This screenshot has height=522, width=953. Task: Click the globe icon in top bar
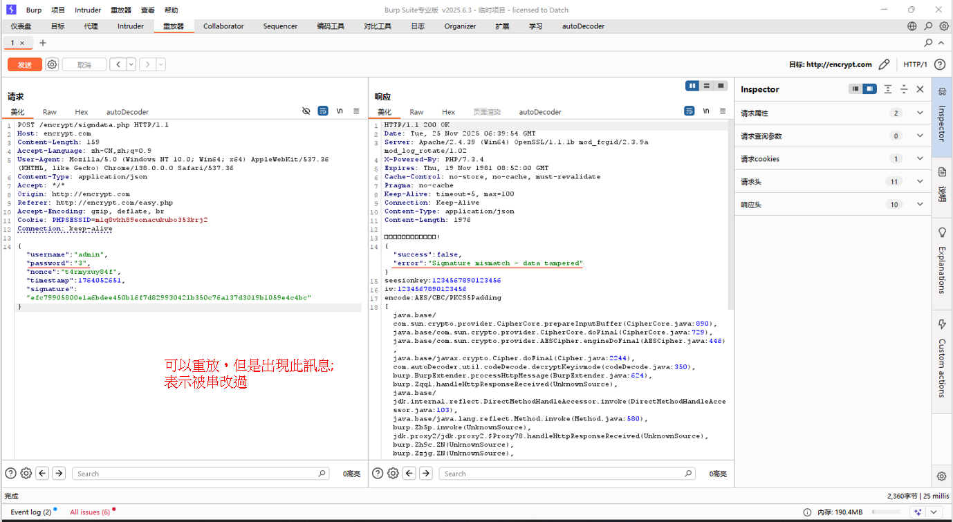click(912, 26)
